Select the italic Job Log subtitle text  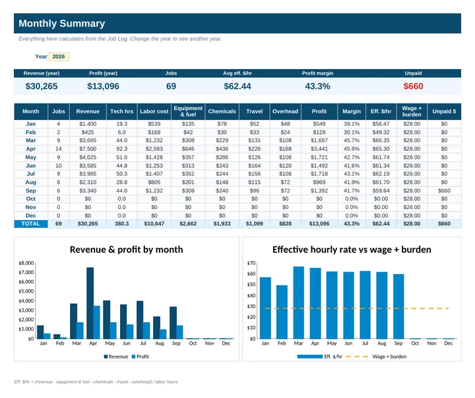(120, 39)
